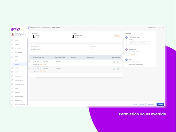Click Pushpender's profile photo
176x132 pixels.
tap(13, 35)
